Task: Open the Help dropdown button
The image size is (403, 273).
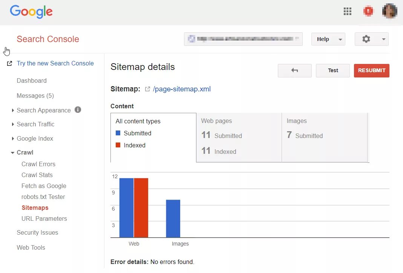Action: pyautogui.click(x=328, y=39)
